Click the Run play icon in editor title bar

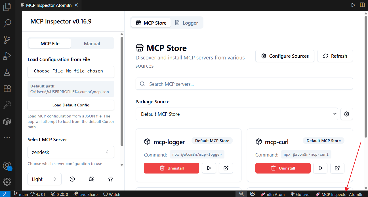coord(353,5)
